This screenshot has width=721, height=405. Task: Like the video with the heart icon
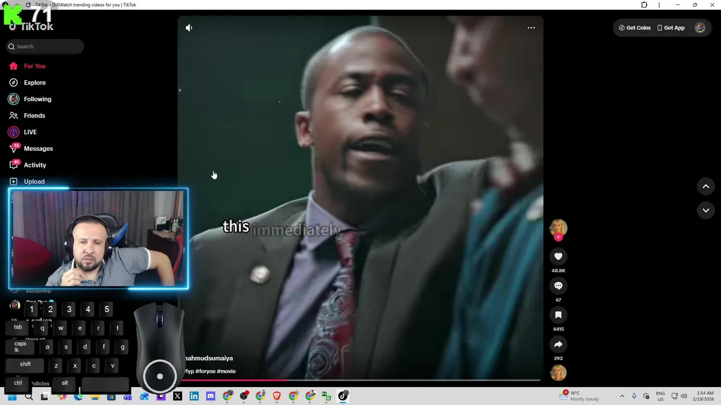pos(558,256)
